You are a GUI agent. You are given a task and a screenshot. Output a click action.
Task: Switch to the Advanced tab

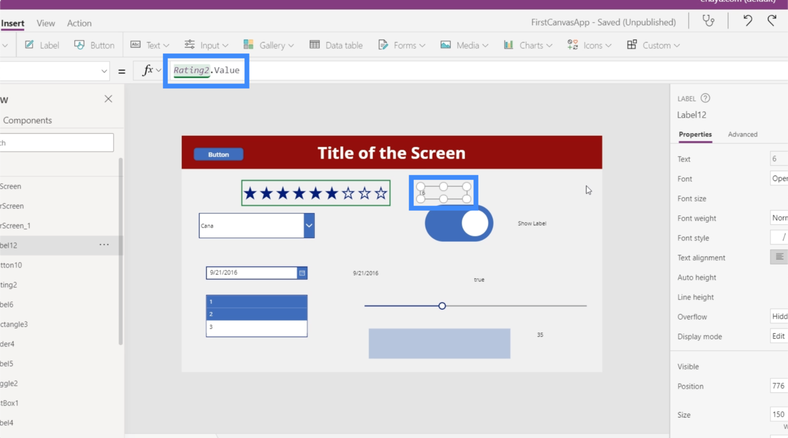743,135
